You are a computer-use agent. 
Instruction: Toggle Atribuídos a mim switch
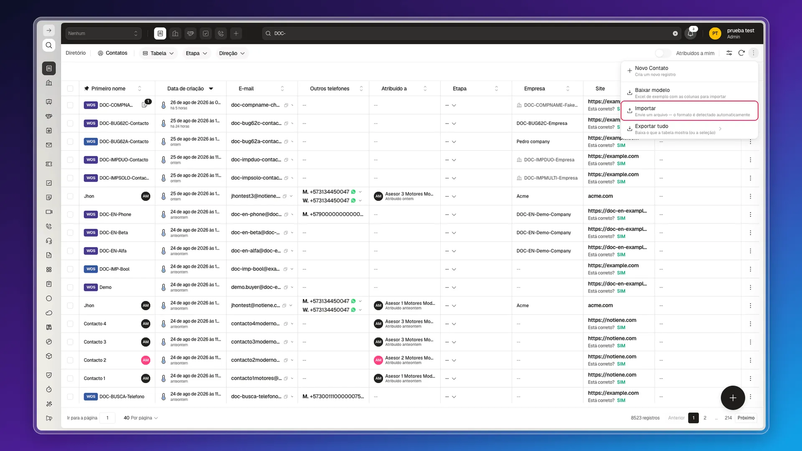(663, 53)
